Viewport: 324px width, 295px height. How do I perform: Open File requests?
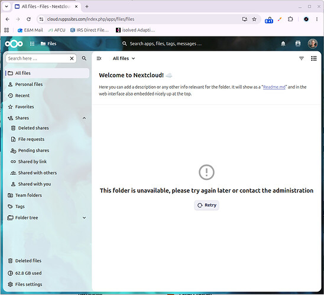[48, 139]
